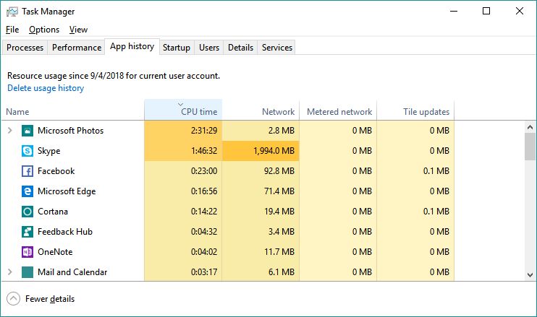Click the 1:46:32 CPU time cell
Viewport: 537px width, 317px height.
tap(183, 151)
